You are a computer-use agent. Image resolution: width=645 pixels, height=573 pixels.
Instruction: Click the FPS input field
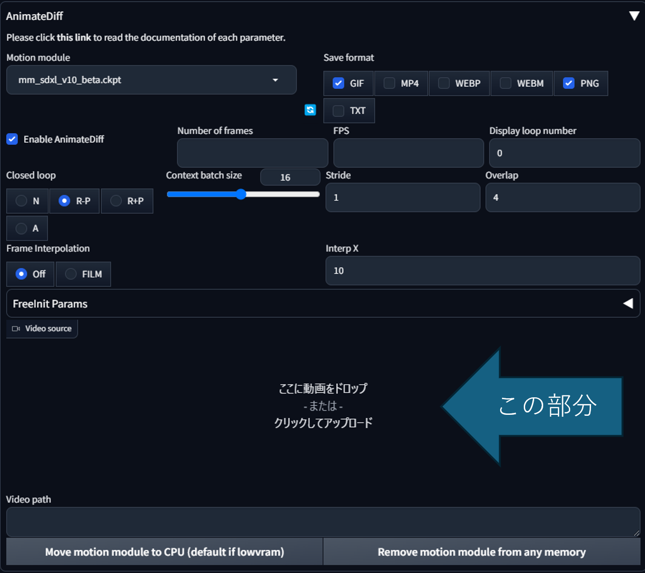click(408, 153)
